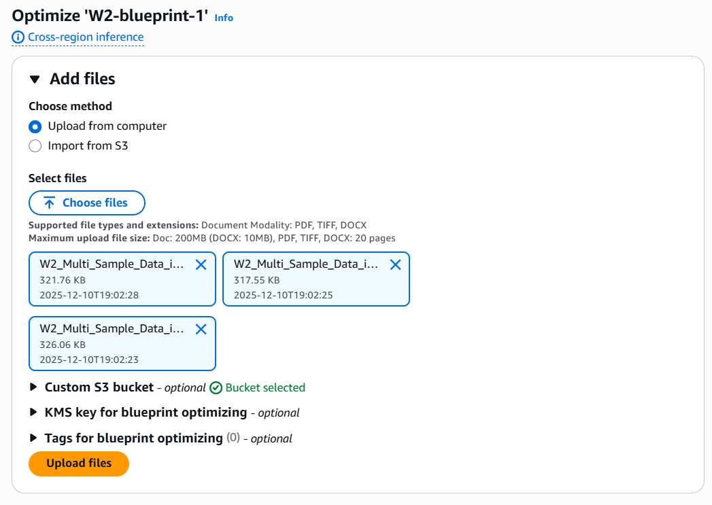Remove the 317.55 KB file with X icon
This screenshot has width=712, height=505.
(395, 265)
